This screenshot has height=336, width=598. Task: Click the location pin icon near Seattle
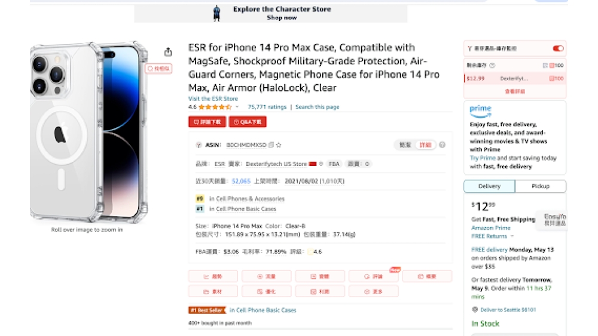tap(475, 309)
